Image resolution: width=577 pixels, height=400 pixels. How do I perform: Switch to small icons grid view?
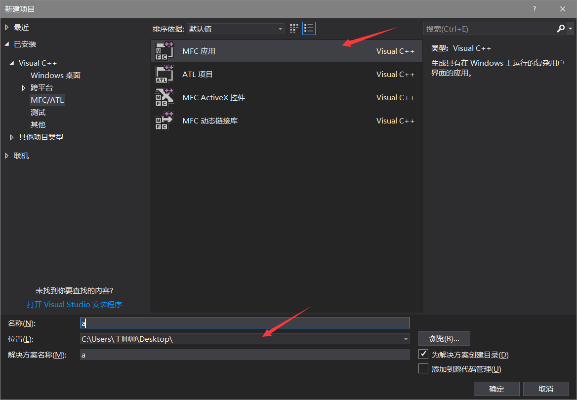(x=293, y=29)
